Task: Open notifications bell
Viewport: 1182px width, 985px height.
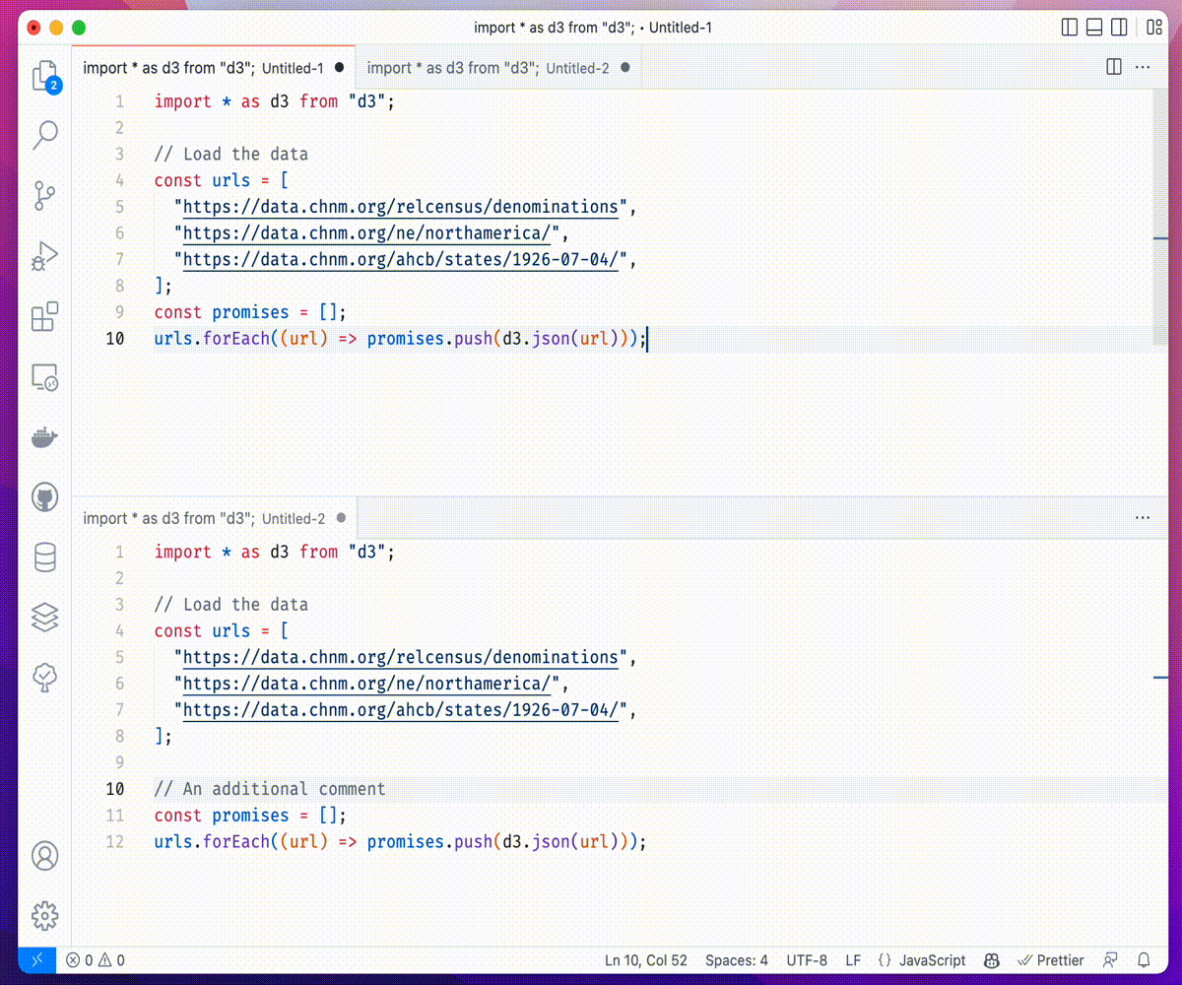Action: tap(1144, 960)
